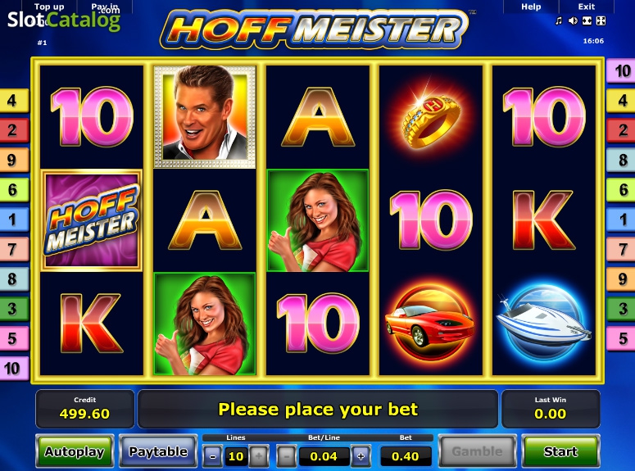
Task: Click the Exit menu item
Action: point(587,7)
